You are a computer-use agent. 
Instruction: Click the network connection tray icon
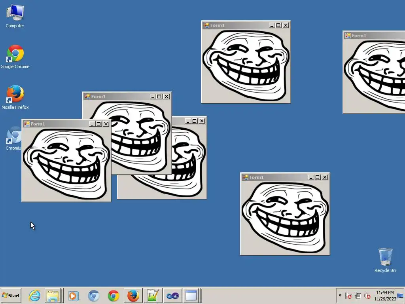(x=358, y=295)
